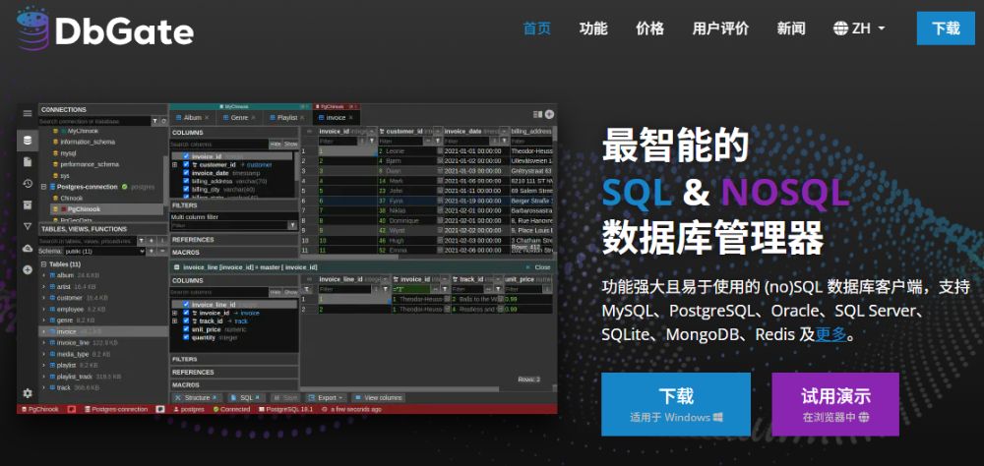Uncheck the quantity column checkbox
The height and width of the screenshot is (466, 984).
click(186, 337)
